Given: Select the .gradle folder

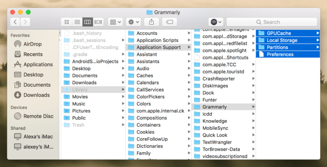Looking at the screenshot, I should pyautogui.click(x=93, y=54).
